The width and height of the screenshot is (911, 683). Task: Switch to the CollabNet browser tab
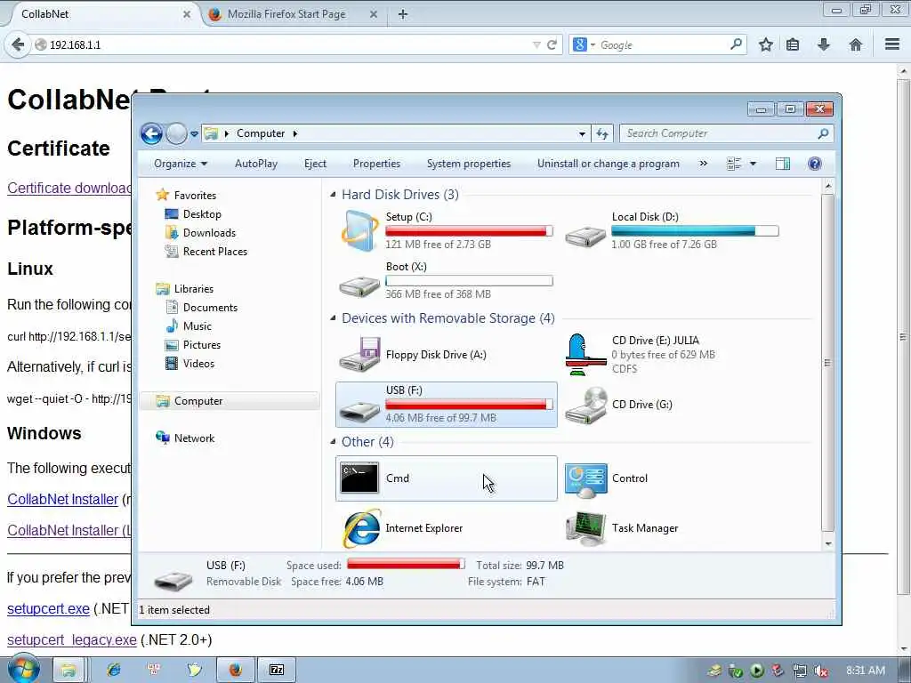point(99,14)
